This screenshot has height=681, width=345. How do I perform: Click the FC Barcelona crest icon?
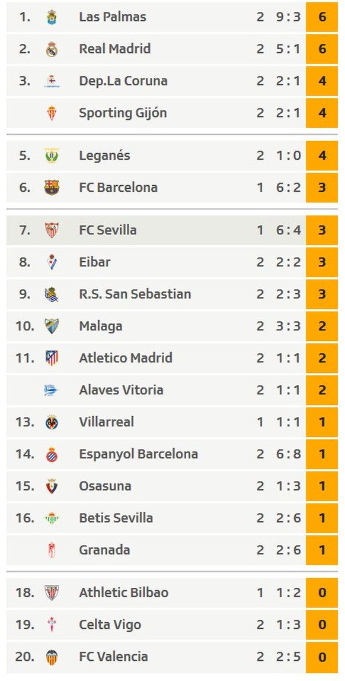pos(52,188)
